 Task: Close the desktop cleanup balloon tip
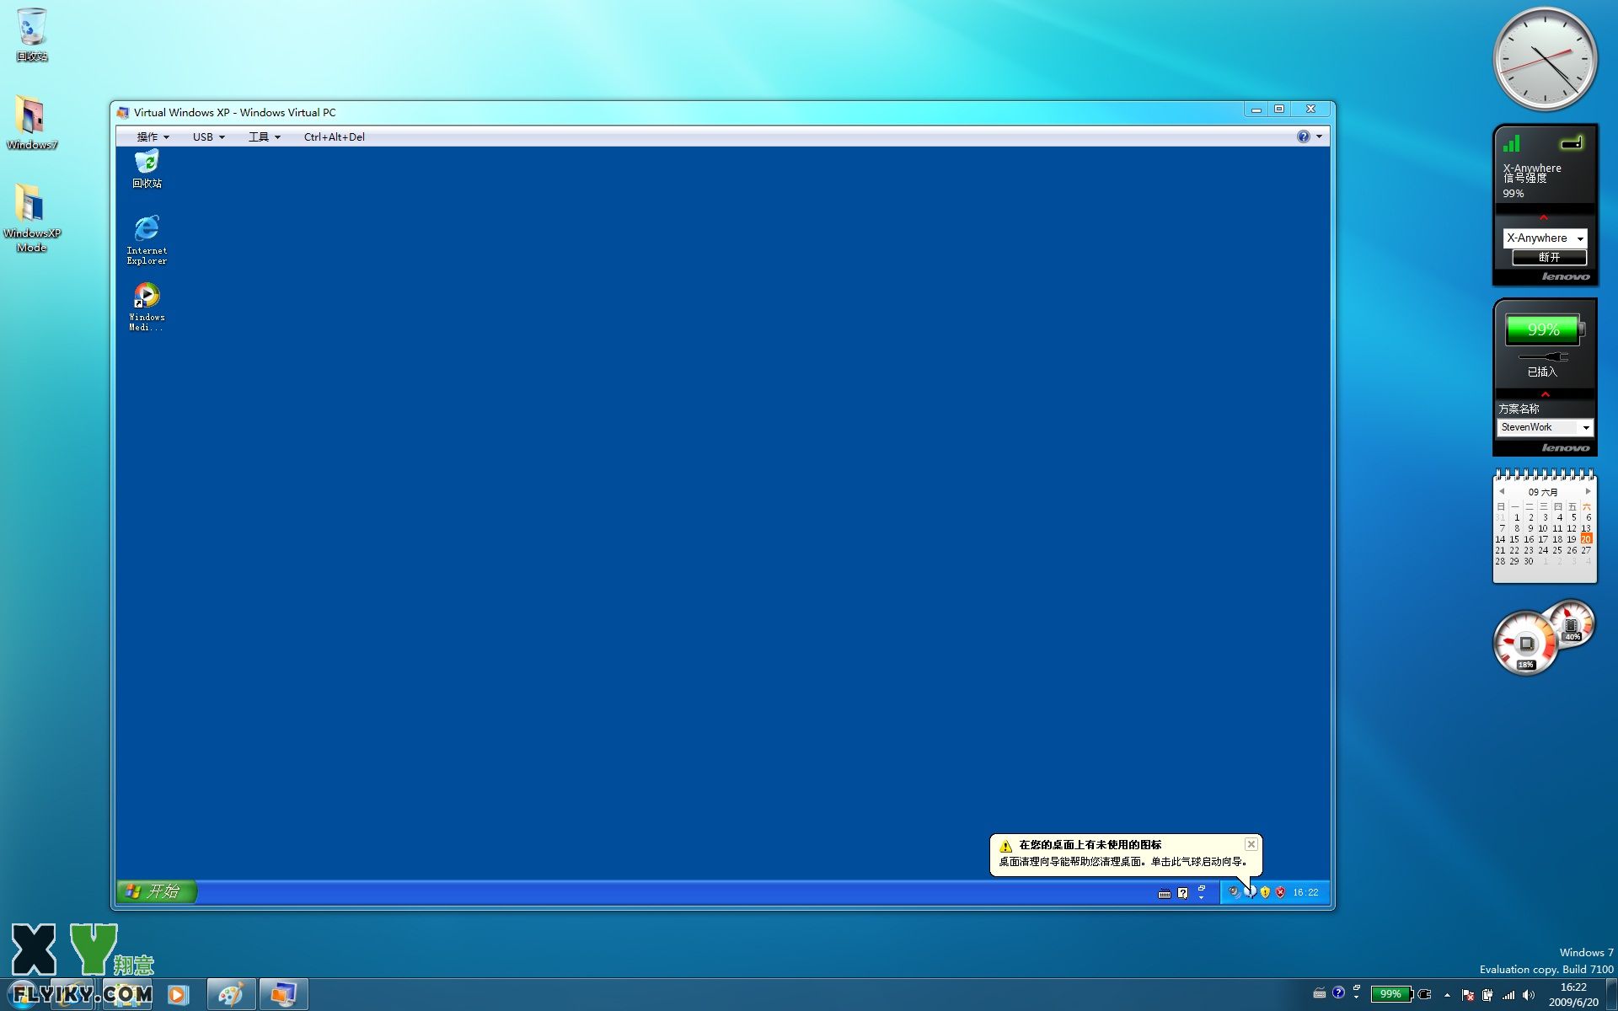1251,844
